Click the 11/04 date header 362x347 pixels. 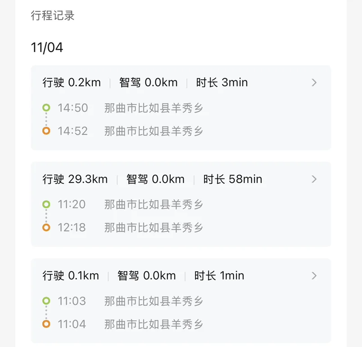click(47, 47)
